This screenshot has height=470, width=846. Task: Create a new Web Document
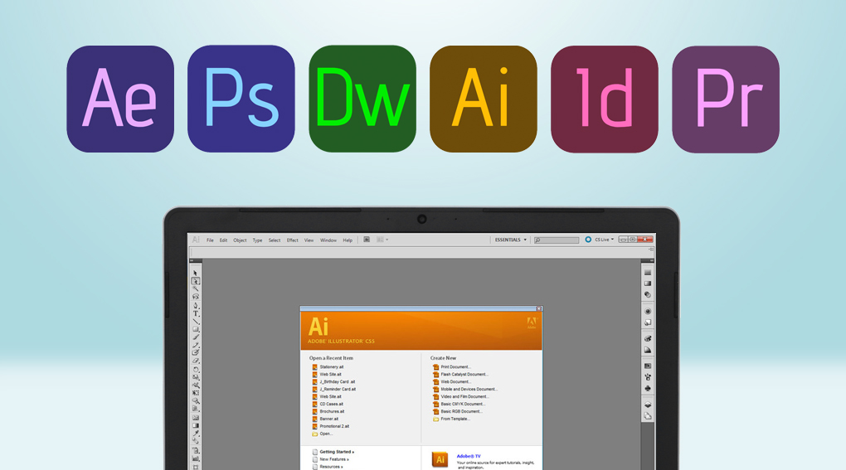pos(452,381)
